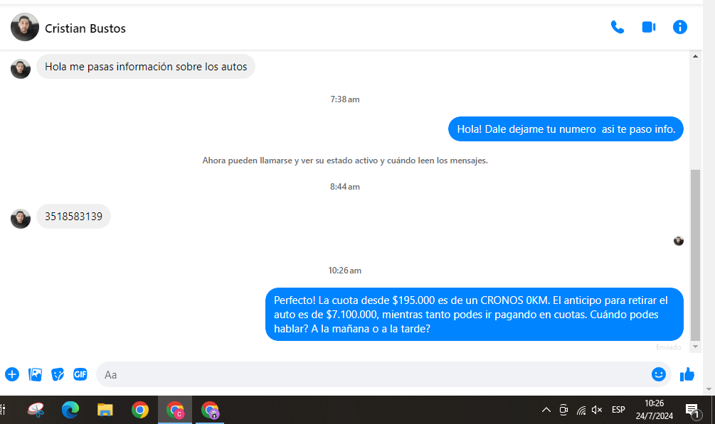Click the Cristian Bustos contact name
The image size is (715, 424).
(85, 28)
